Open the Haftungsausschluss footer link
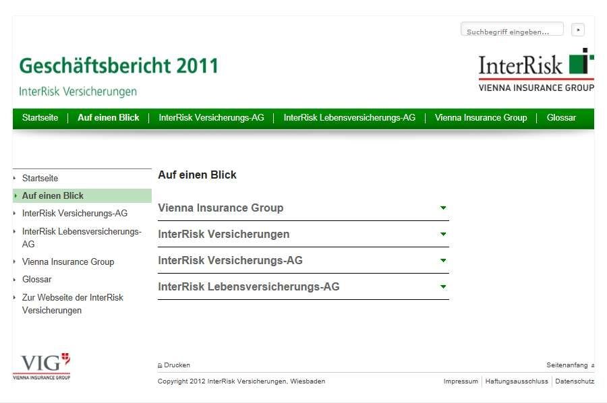Screen dimensions: 607x403 517,381
